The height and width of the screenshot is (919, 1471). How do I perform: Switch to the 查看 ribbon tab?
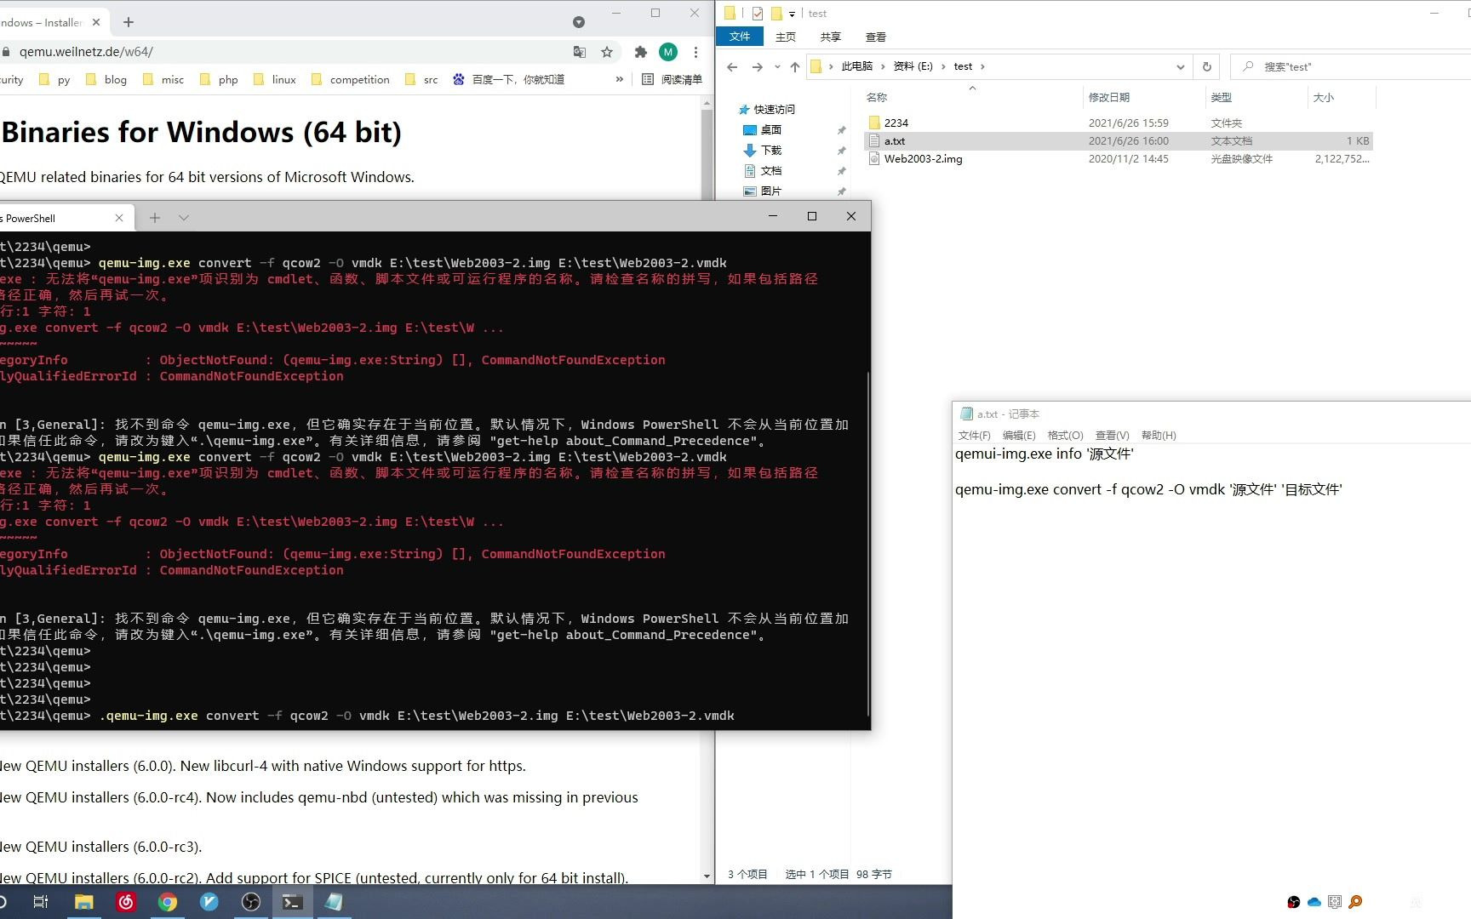coord(875,37)
